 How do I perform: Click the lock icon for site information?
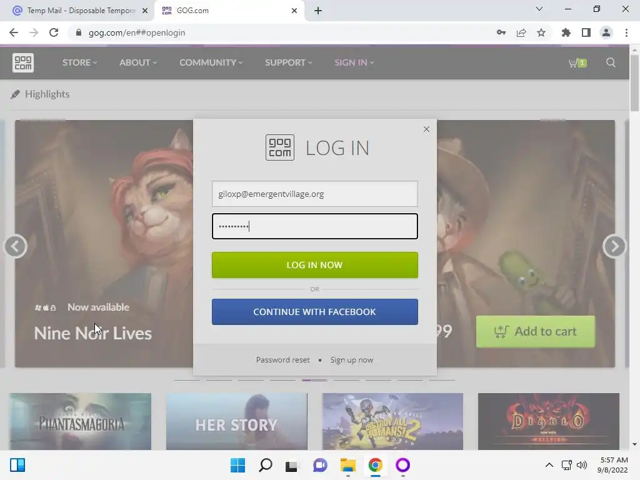79,32
